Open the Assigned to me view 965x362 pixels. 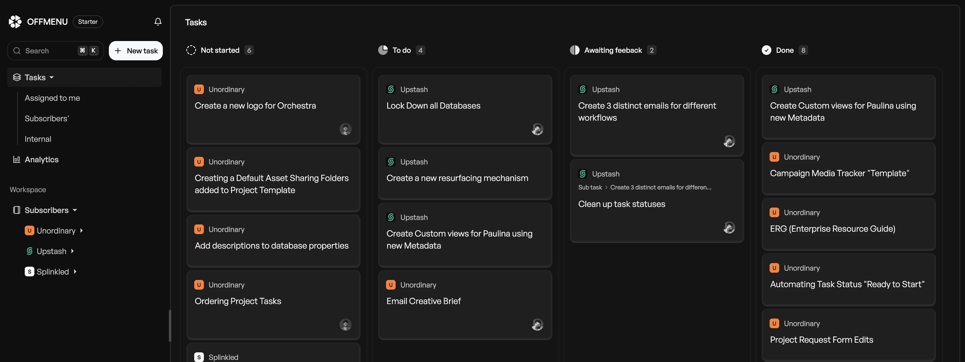click(52, 98)
